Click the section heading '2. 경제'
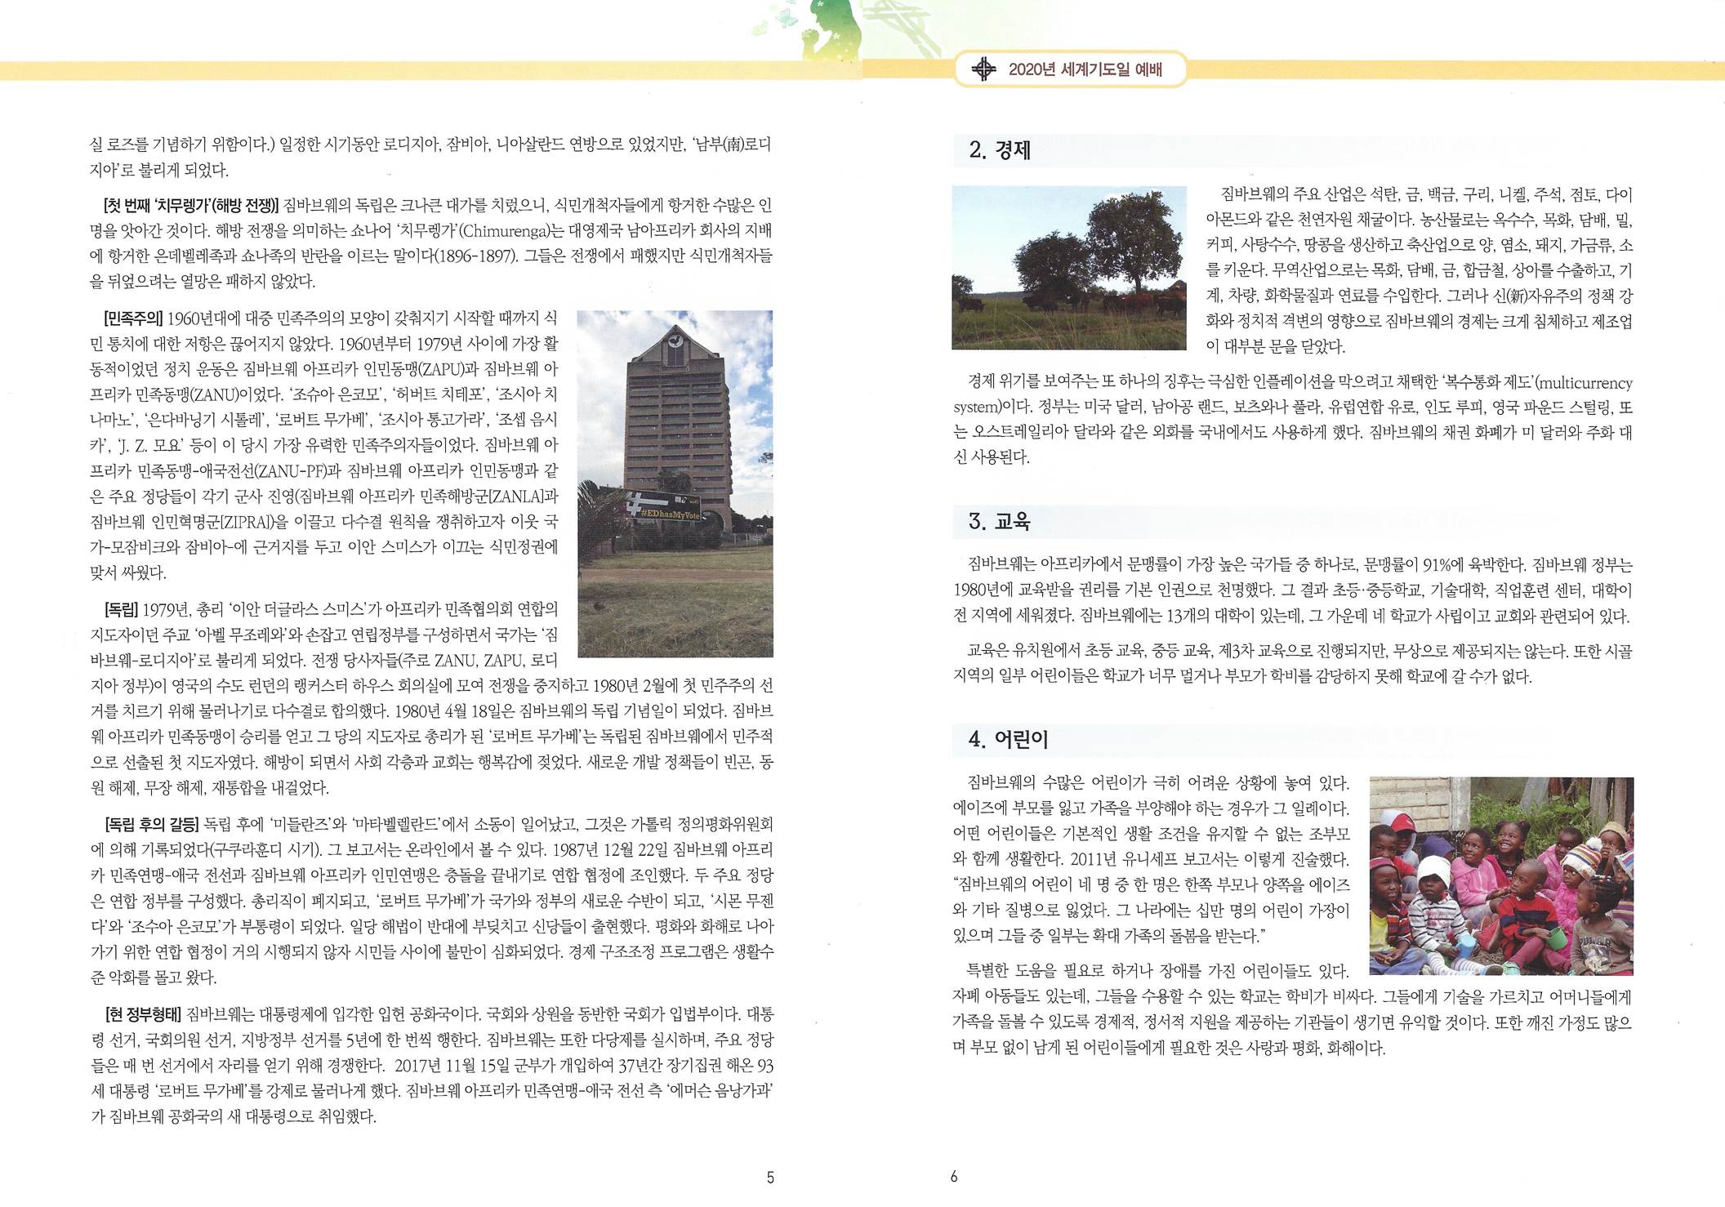The image size is (1725, 1207). click(x=1000, y=149)
